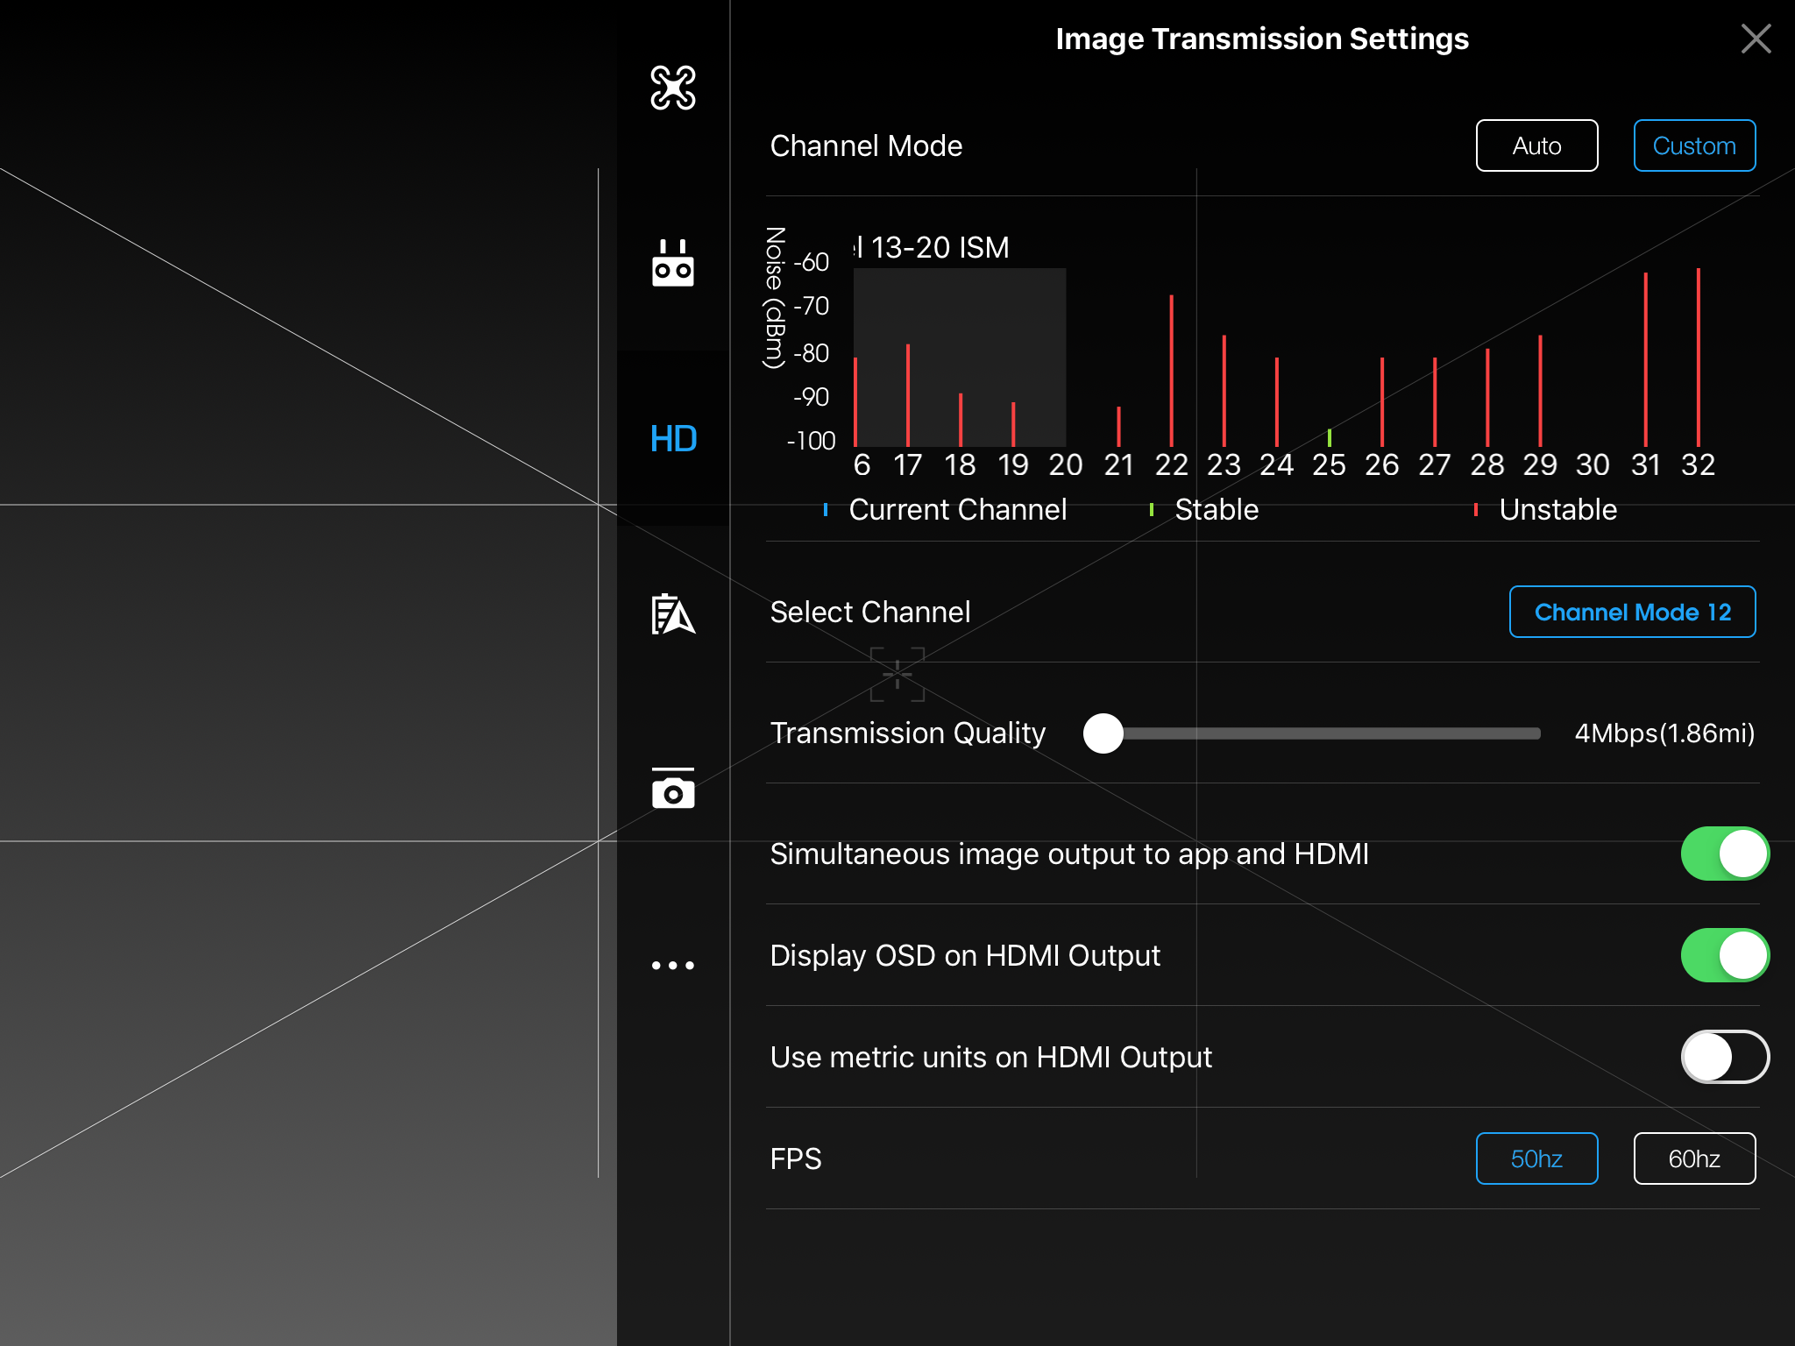Toggle simultaneous image output to app and HDMI
1795x1346 pixels.
(x=1725, y=854)
